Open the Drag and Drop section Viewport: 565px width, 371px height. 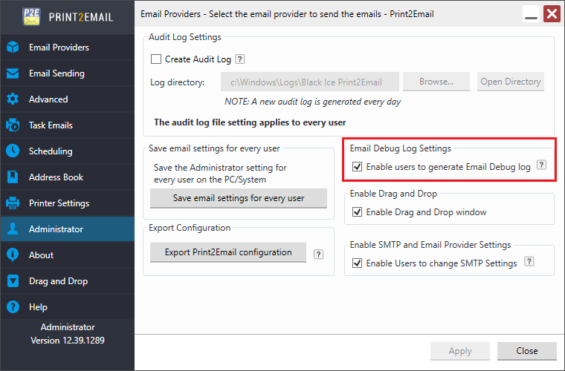pos(58,281)
